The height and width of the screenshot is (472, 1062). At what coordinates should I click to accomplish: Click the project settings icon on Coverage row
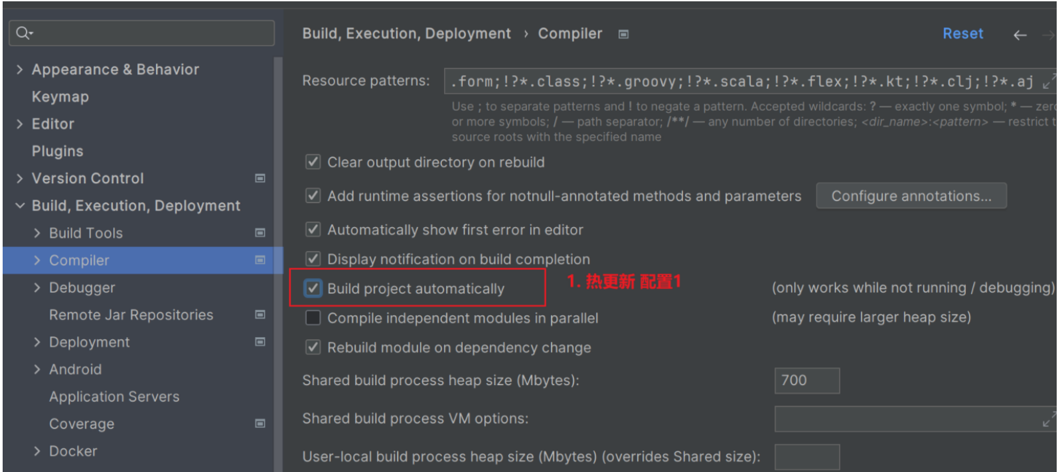coord(260,424)
